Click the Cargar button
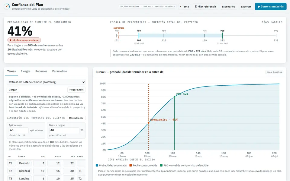 point(13,90)
